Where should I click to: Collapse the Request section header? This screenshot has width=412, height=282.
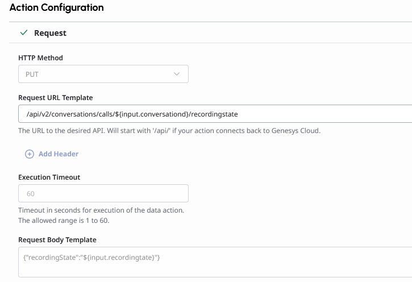50,33
